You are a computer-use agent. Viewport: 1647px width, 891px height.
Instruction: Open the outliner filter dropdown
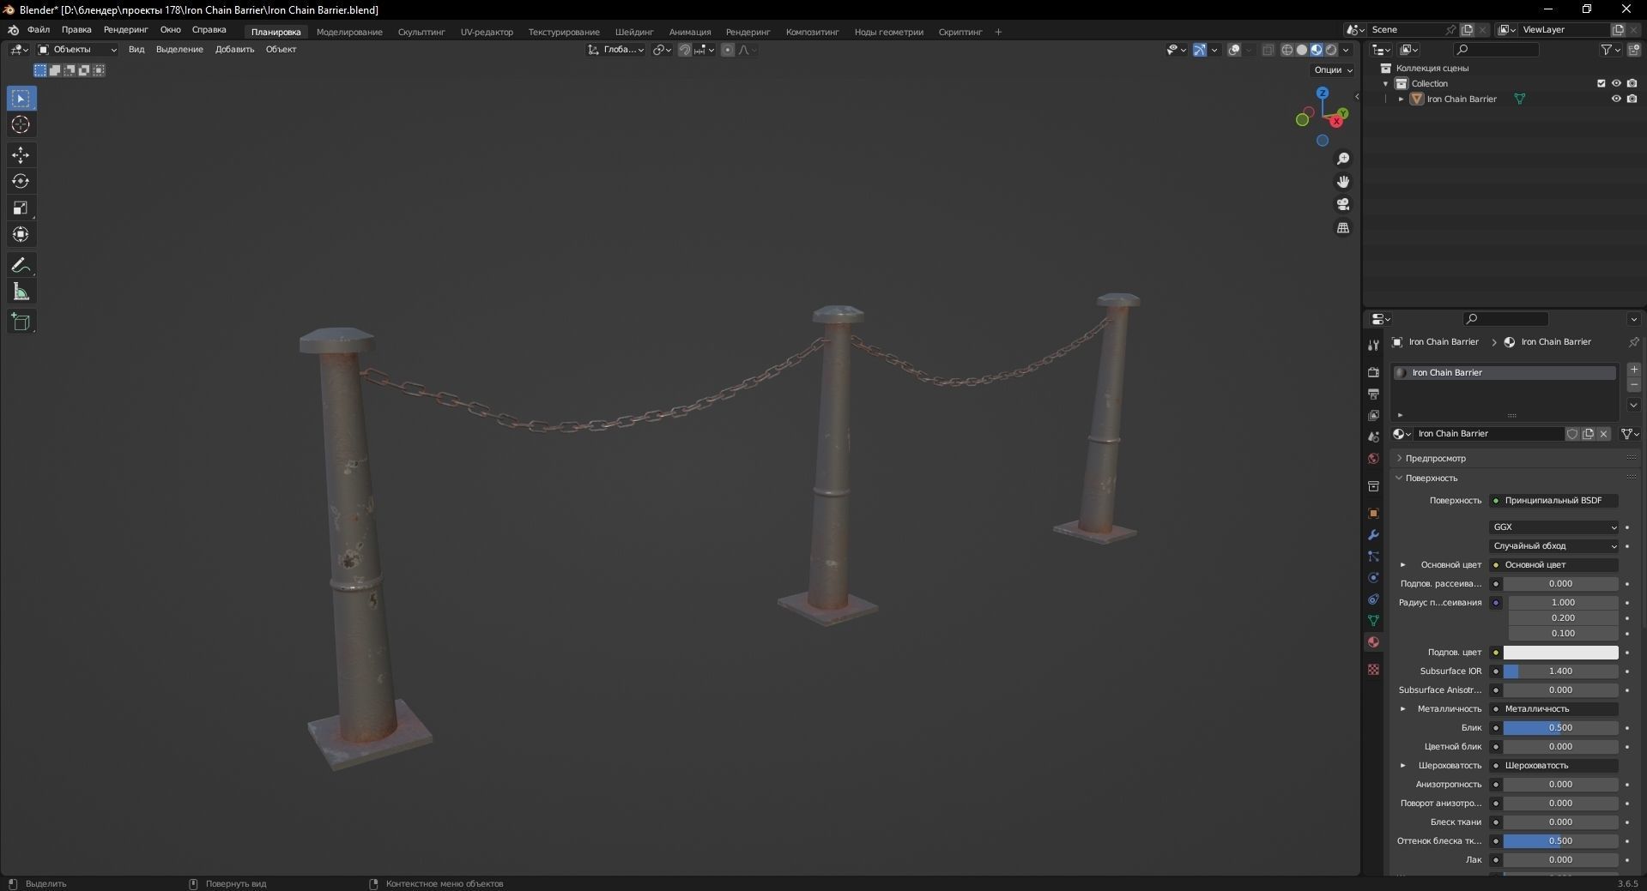(1610, 50)
